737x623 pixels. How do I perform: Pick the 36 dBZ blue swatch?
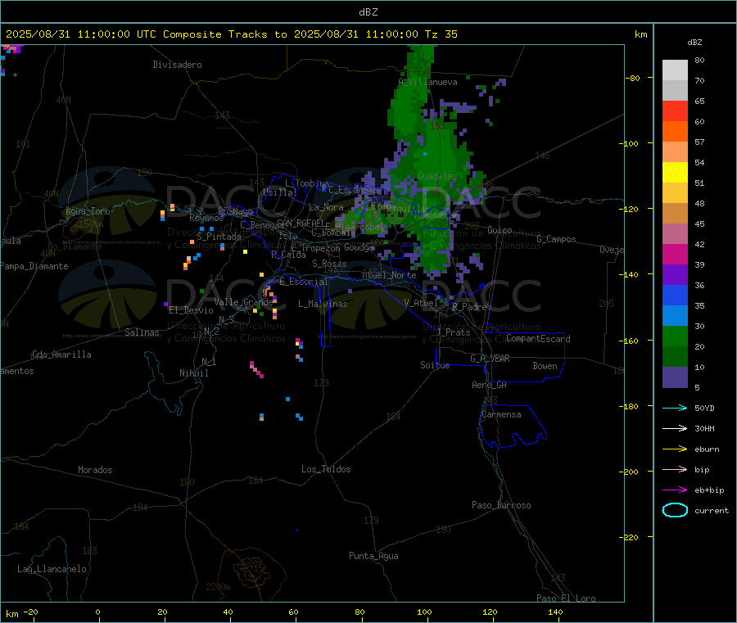point(675,295)
